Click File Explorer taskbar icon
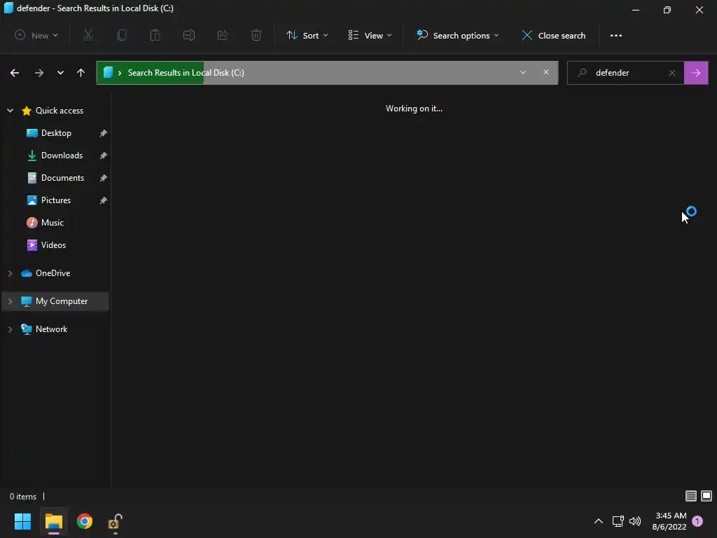The width and height of the screenshot is (717, 538). tap(53, 521)
